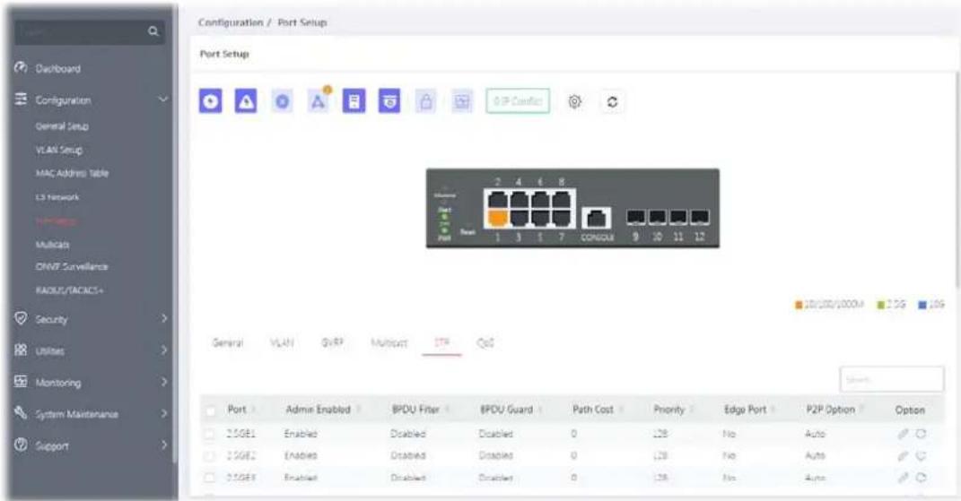Reset the 2.5GE1 row with circular arrow

click(921, 434)
